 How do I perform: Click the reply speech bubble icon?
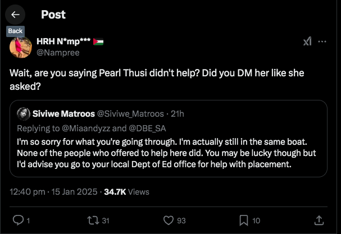coord(17,219)
